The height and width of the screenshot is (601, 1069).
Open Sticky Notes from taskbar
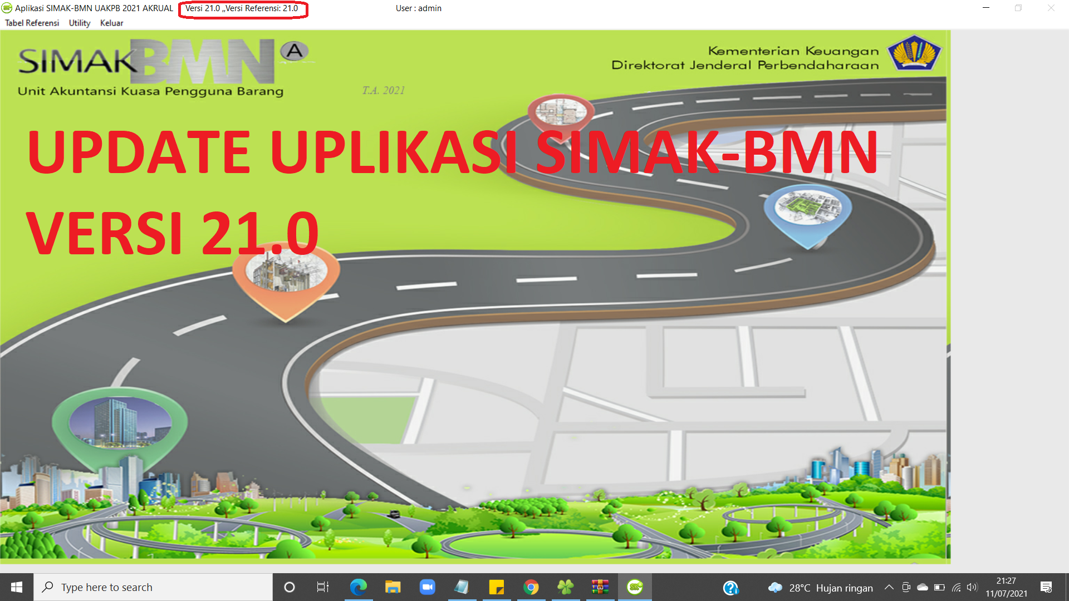tap(496, 587)
